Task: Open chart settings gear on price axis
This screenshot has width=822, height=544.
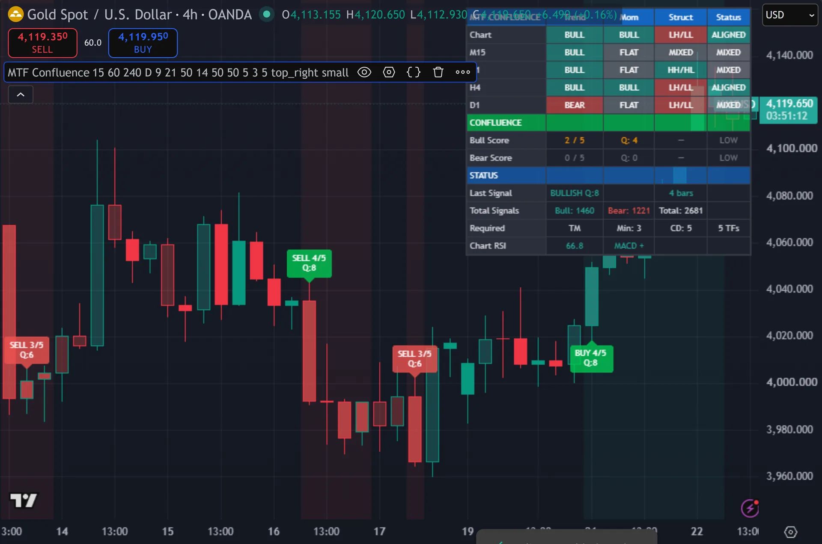Action: 790,532
